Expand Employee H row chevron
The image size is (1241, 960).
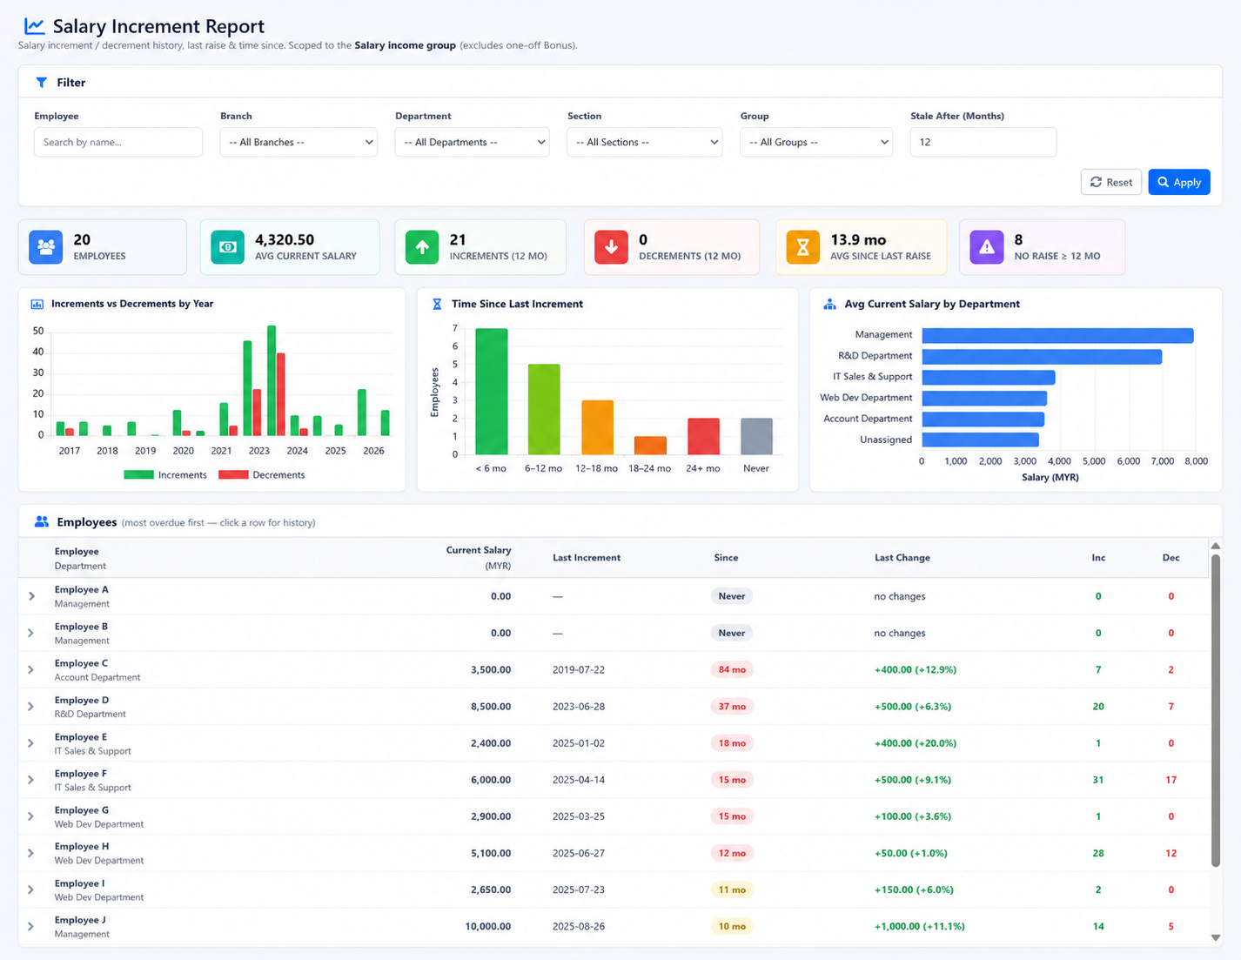click(31, 853)
